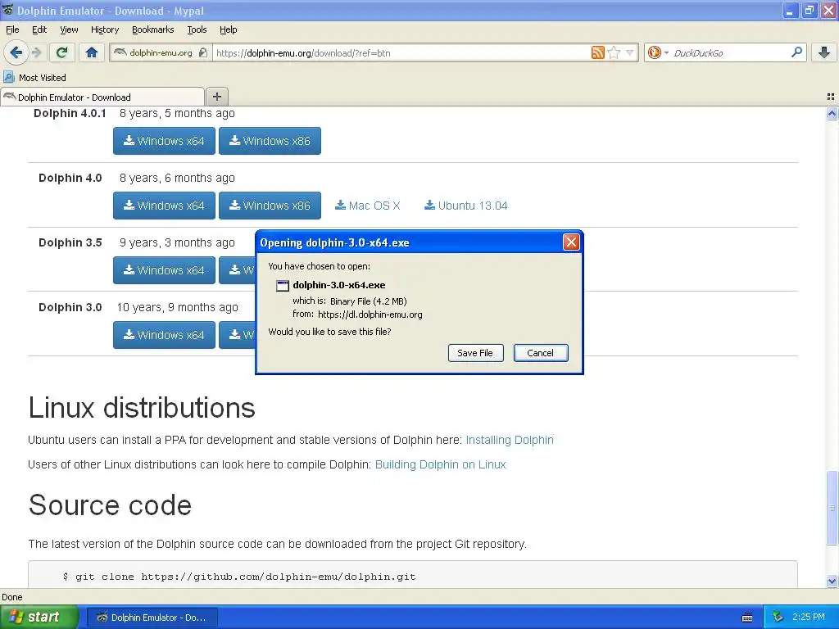Open the History menu
Viewport: 839px width, 629px height.
(104, 29)
